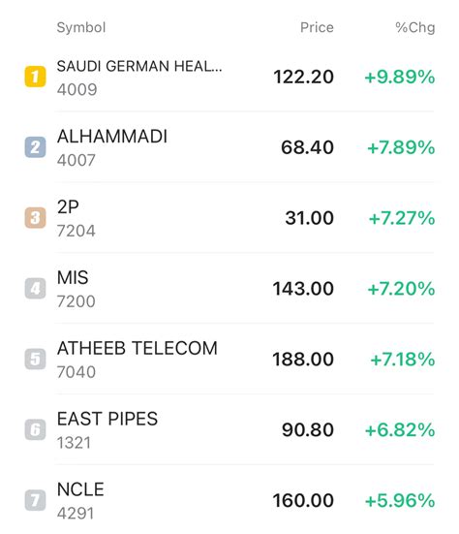Click the blue rank 2 badge

tap(35, 147)
